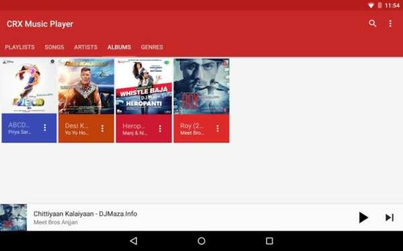
Task: Switch to the Genres tab
Action: [152, 47]
